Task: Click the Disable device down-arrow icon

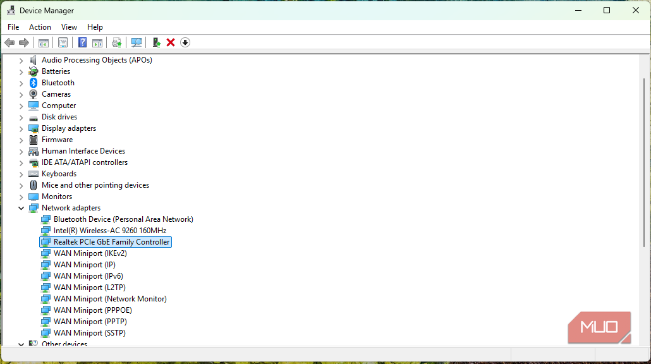Action: 185,42
